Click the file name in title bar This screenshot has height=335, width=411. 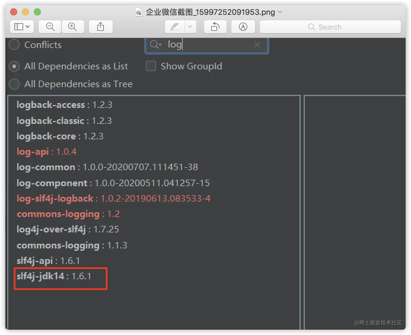[x=210, y=12]
